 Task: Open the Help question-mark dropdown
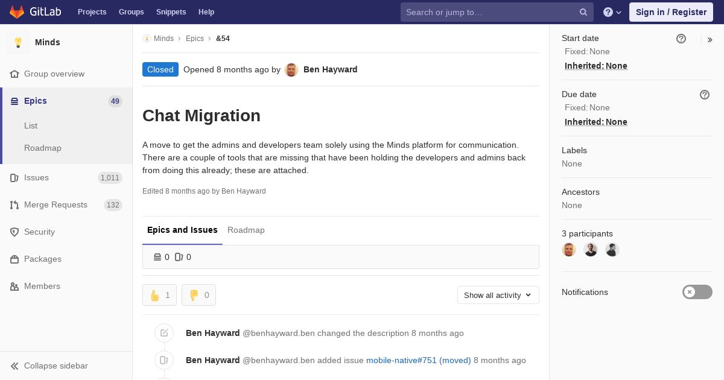click(x=612, y=12)
